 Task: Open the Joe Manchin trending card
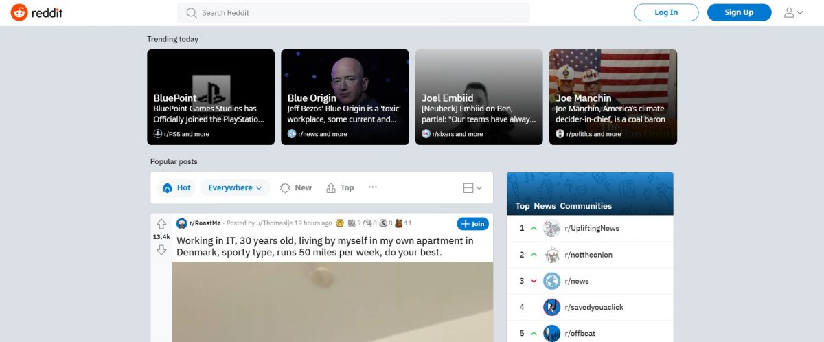[613, 97]
